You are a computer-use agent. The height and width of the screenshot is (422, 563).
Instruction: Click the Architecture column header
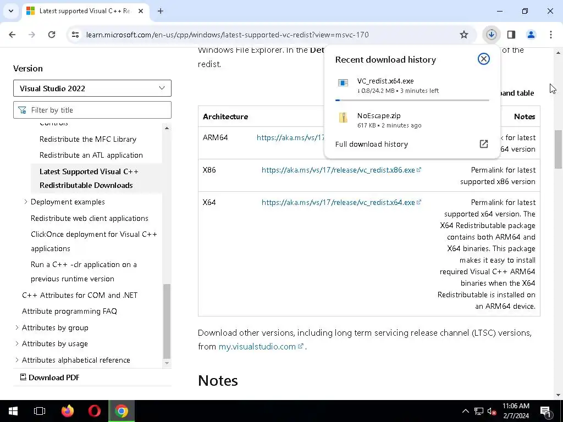click(225, 116)
